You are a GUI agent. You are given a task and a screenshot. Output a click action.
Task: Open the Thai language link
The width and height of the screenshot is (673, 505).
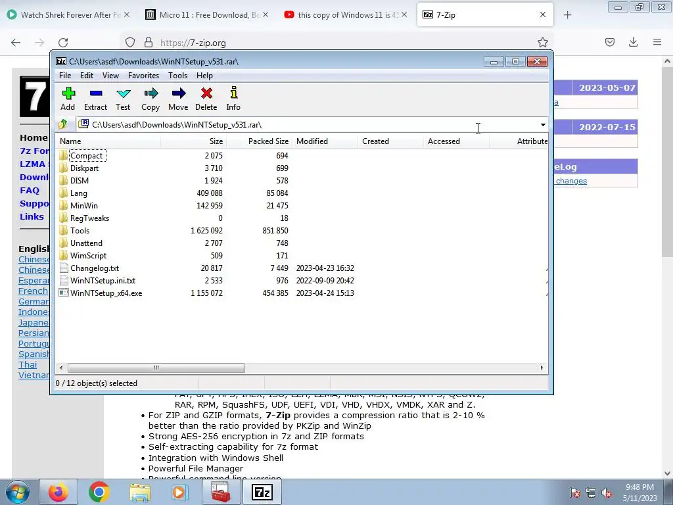(x=28, y=364)
